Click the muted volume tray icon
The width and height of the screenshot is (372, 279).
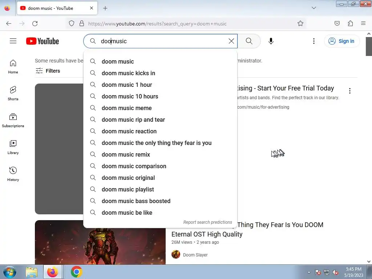pyautogui.click(x=335, y=272)
